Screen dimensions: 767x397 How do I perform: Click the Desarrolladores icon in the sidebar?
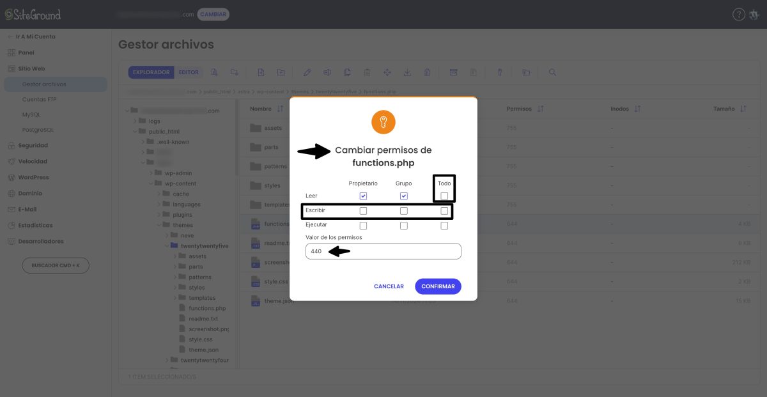(x=12, y=241)
